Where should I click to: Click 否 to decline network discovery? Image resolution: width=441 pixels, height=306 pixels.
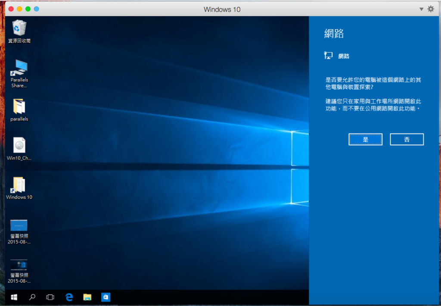407,139
